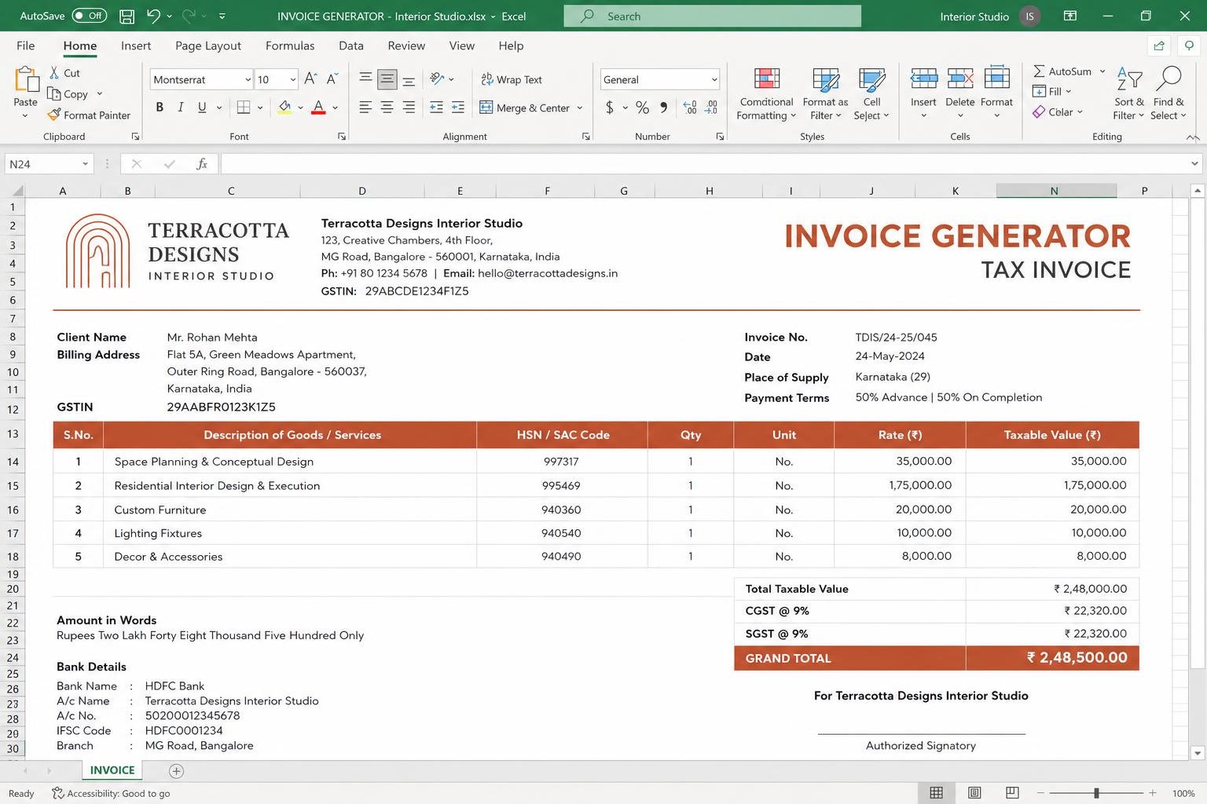Open Sort & Filter button

pos(1129,93)
